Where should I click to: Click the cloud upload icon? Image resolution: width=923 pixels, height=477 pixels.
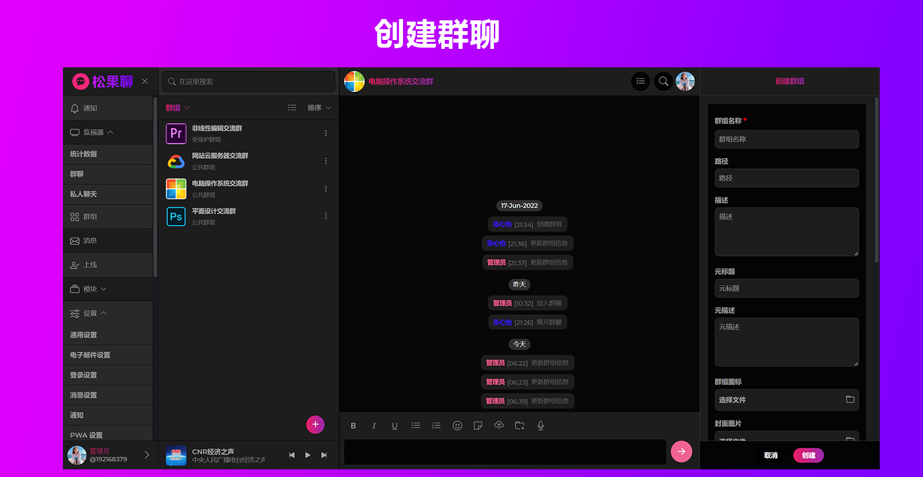(x=499, y=426)
